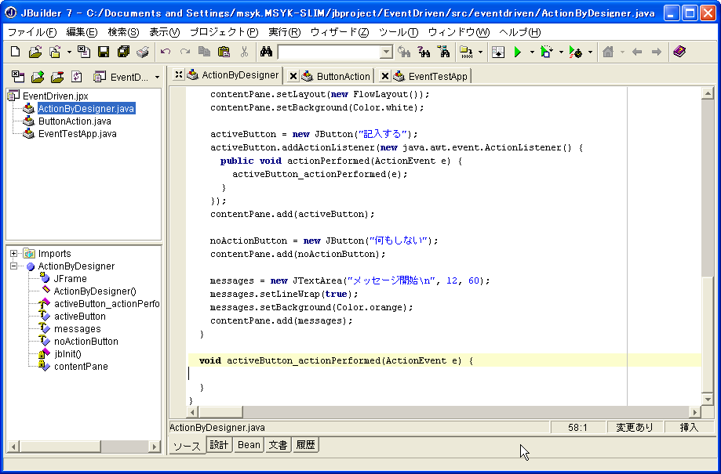Collapse the ActionByDesigner class node
Viewport: 721px width, 474px height.
pos(14,266)
